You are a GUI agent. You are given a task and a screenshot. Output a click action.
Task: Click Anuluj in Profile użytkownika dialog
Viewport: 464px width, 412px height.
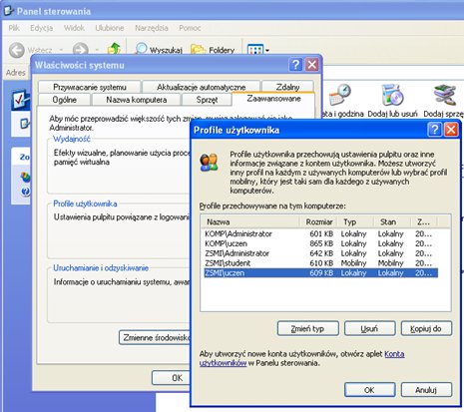click(x=426, y=390)
